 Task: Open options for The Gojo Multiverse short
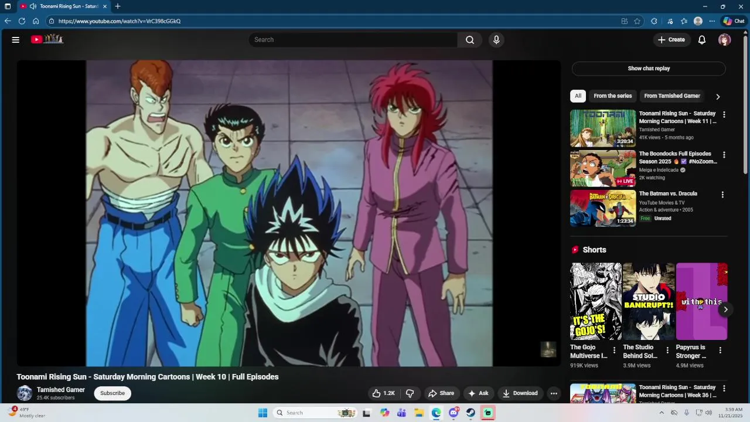[x=615, y=350]
